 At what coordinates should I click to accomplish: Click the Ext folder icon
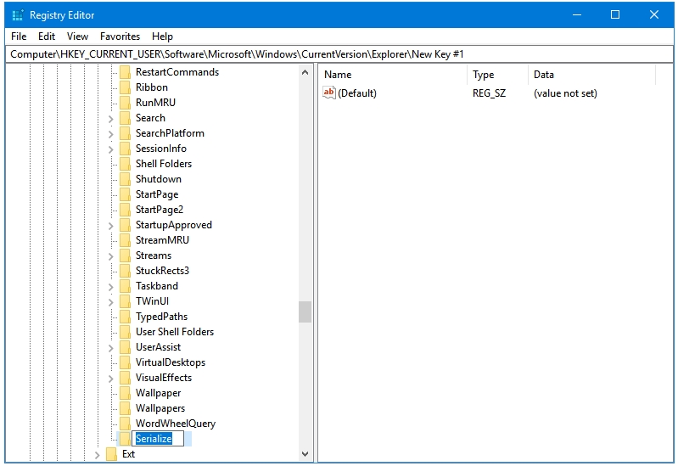111,454
